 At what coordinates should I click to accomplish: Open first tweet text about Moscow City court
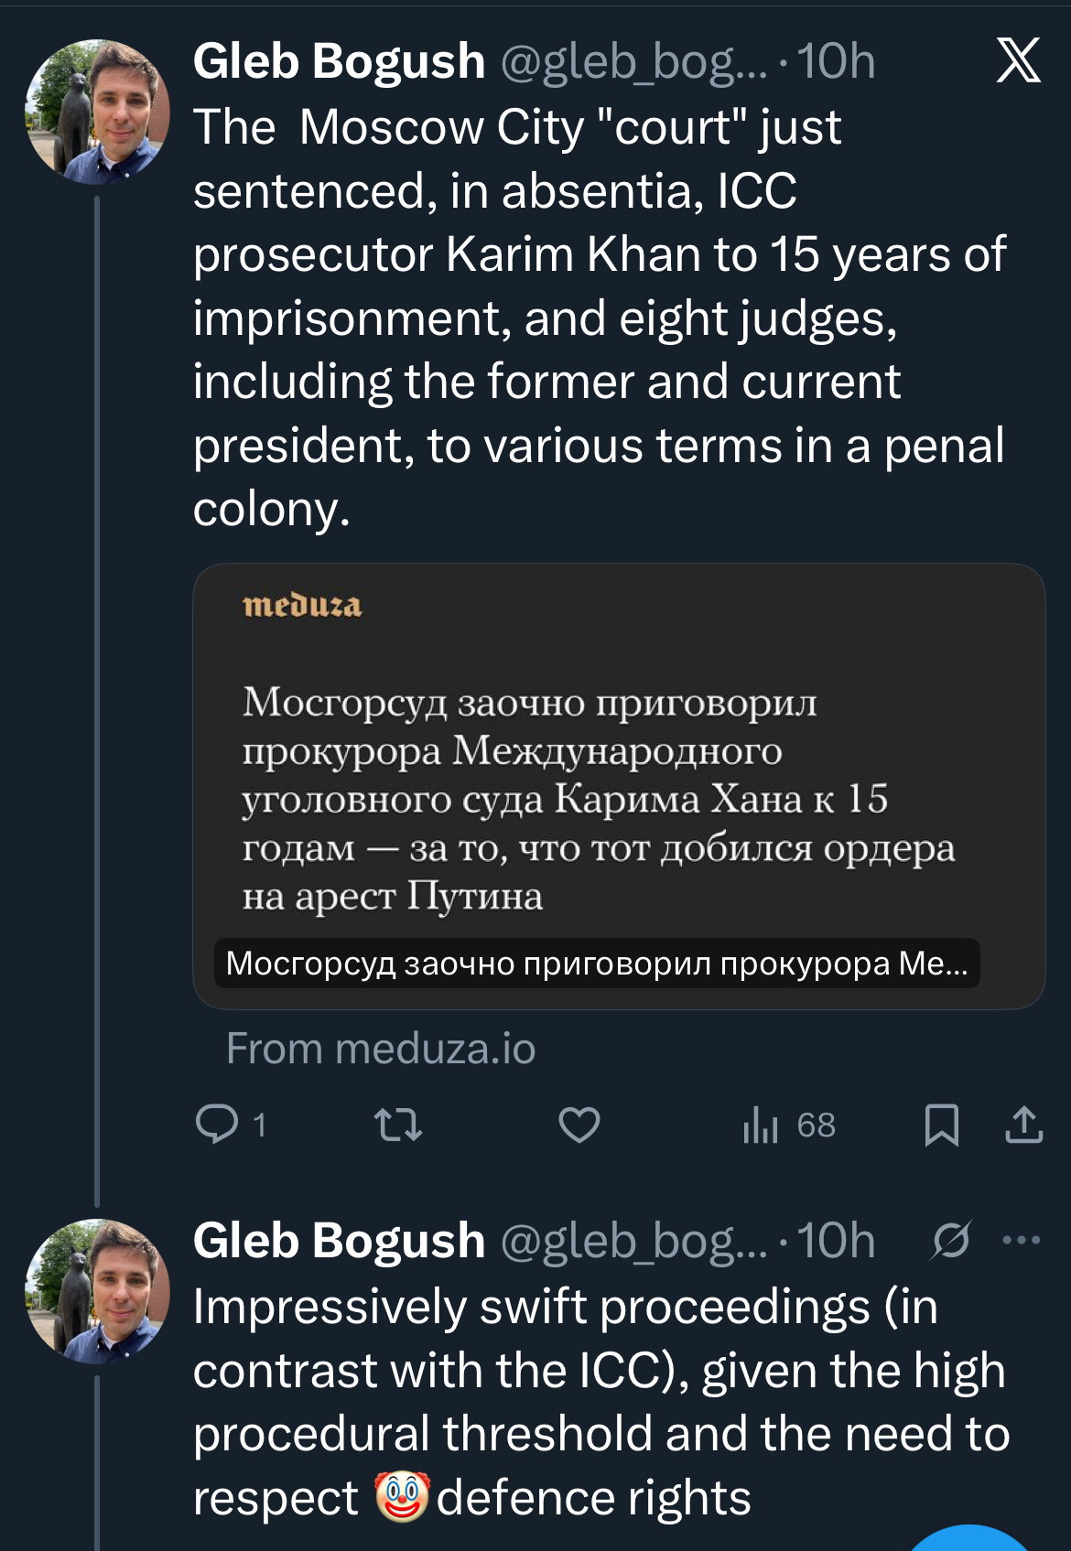click(x=600, y=318)
